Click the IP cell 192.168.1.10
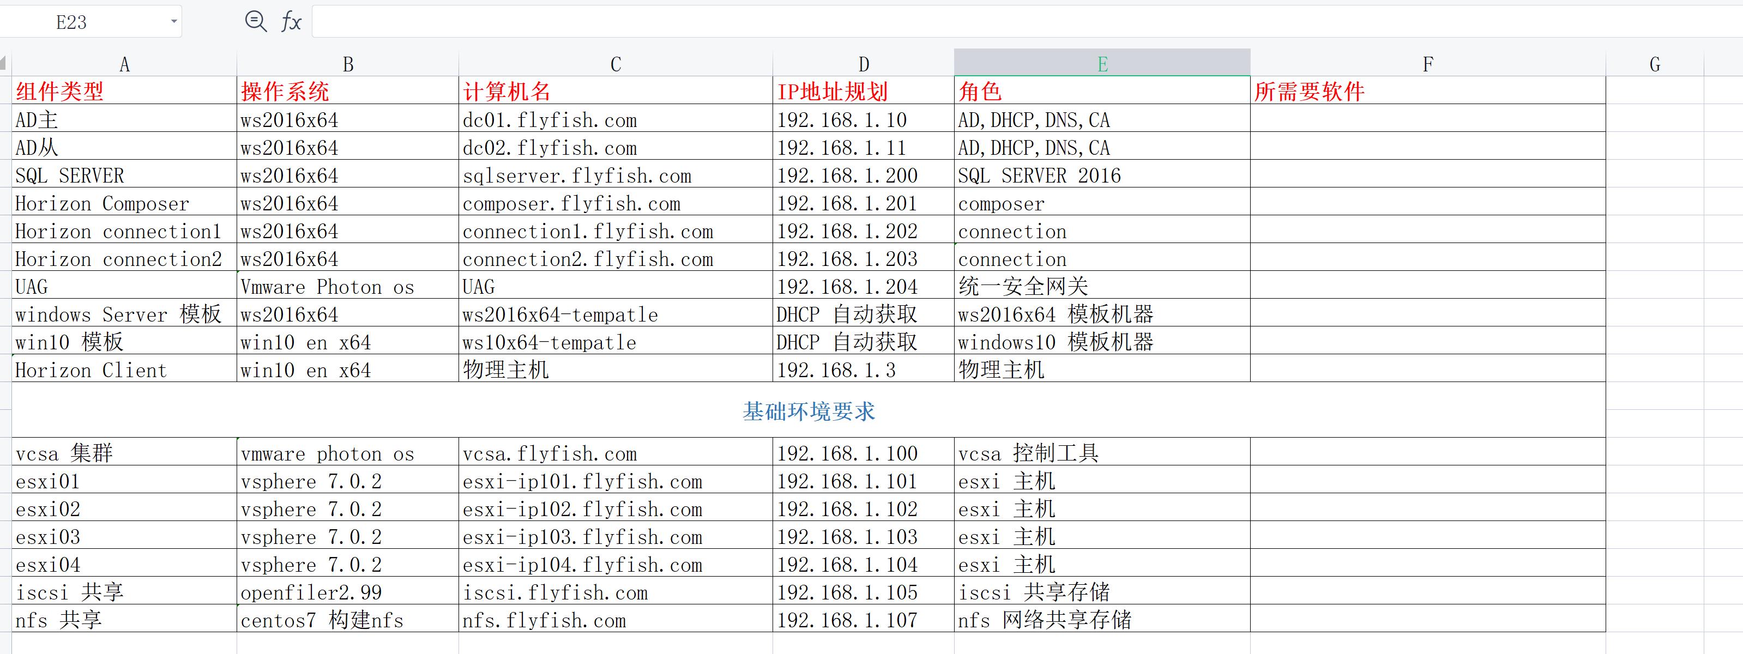This screenshot has height=654, width=1743. pos(864,118)
